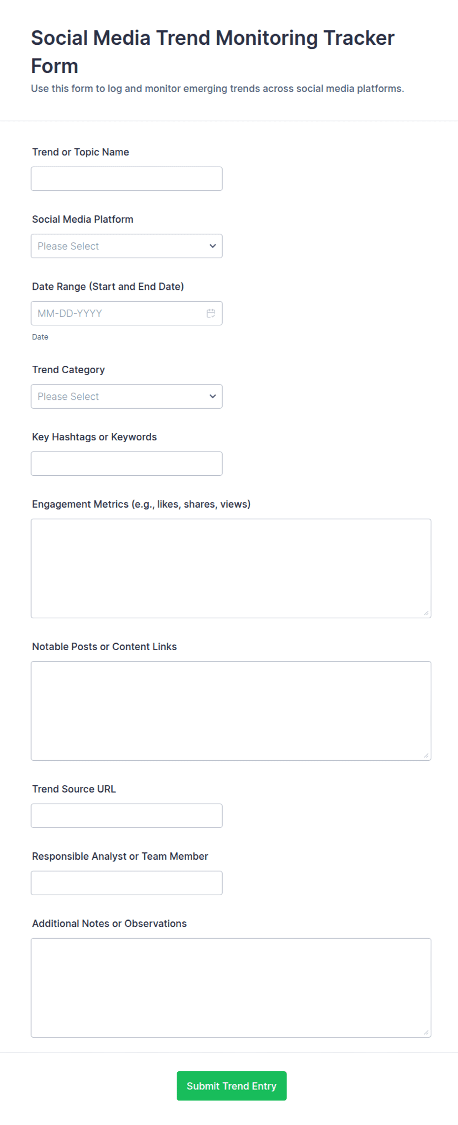Click the Social Media Platform chevron arrow
This screenshot has height=1125, width=458.
pos(213,246)
